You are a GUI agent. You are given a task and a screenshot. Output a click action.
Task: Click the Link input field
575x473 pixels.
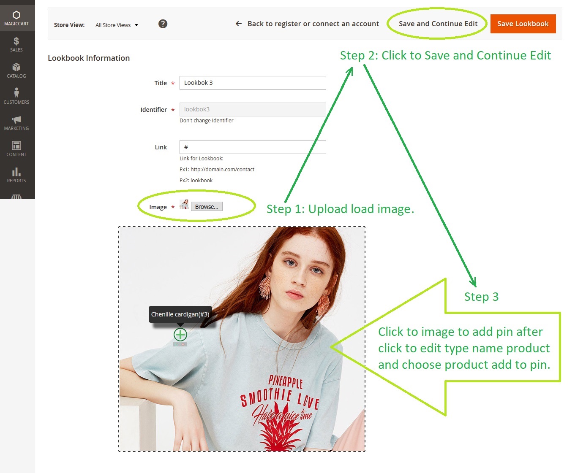253,147
